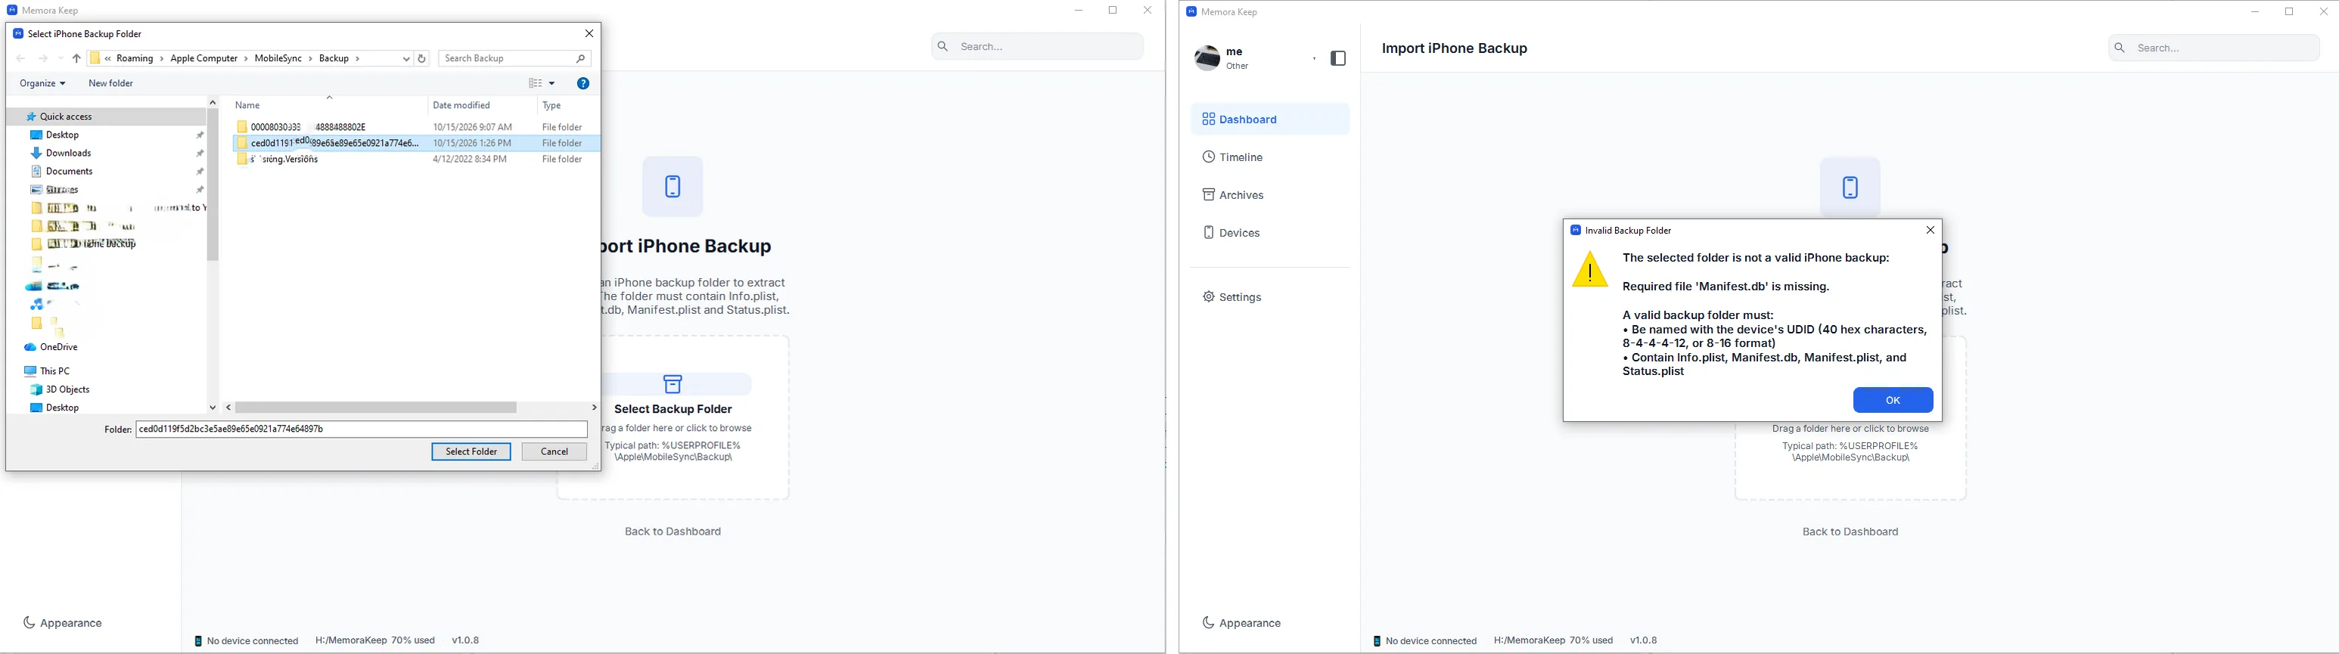Expand the 'me' profile dropdown arrow
This screenshot has width=2339, height=654.
click(x=1314, y=59)
